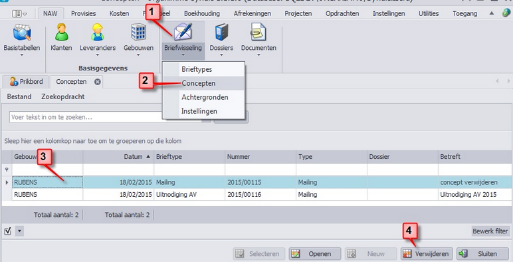The height and width of the screenshot is (262, 513).
Task: Switch to the Boekhouding ribbon tab
Action: pos(202,13)
